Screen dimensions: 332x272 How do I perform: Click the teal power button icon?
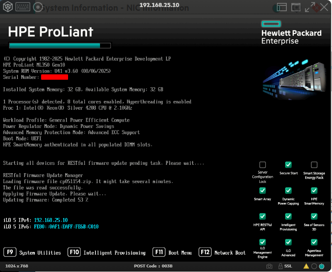321,266
